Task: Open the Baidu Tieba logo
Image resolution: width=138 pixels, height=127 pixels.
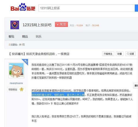Action: point(23,7)
